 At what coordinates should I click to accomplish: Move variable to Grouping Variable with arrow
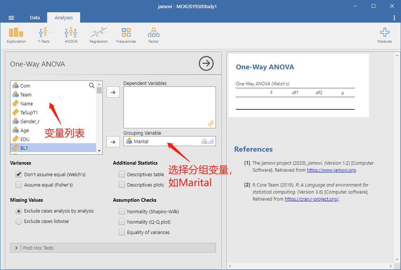point(113,142)
